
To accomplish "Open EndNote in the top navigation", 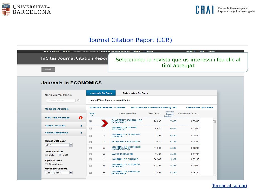I will [137, 51].
